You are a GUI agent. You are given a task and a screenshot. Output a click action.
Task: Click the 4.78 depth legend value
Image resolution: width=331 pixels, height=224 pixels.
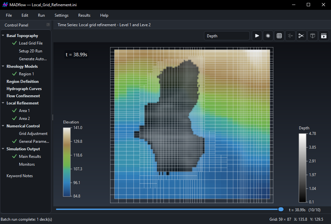pos(312,133)
